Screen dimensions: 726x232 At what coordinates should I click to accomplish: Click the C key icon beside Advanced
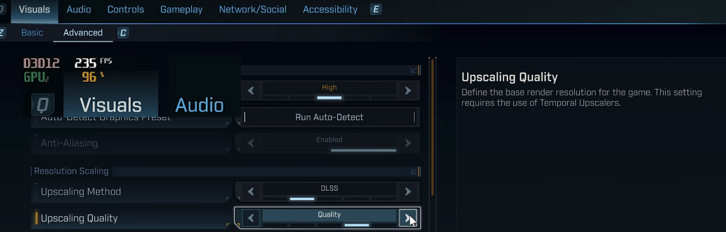click(x=123, y=33)
